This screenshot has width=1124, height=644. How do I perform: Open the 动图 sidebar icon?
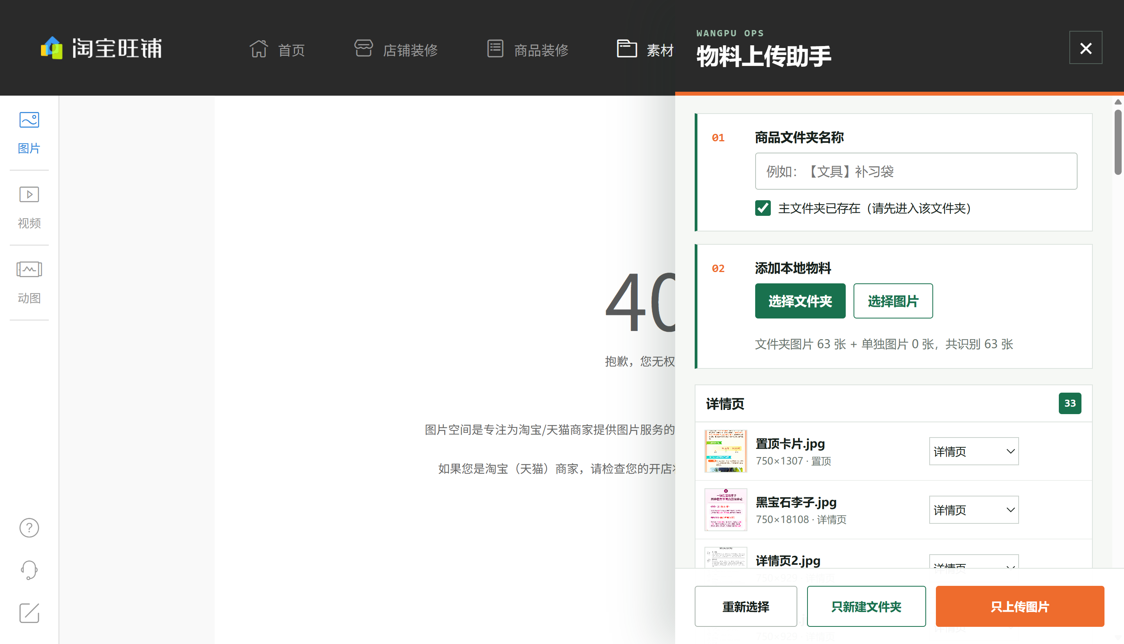(29, 269)
